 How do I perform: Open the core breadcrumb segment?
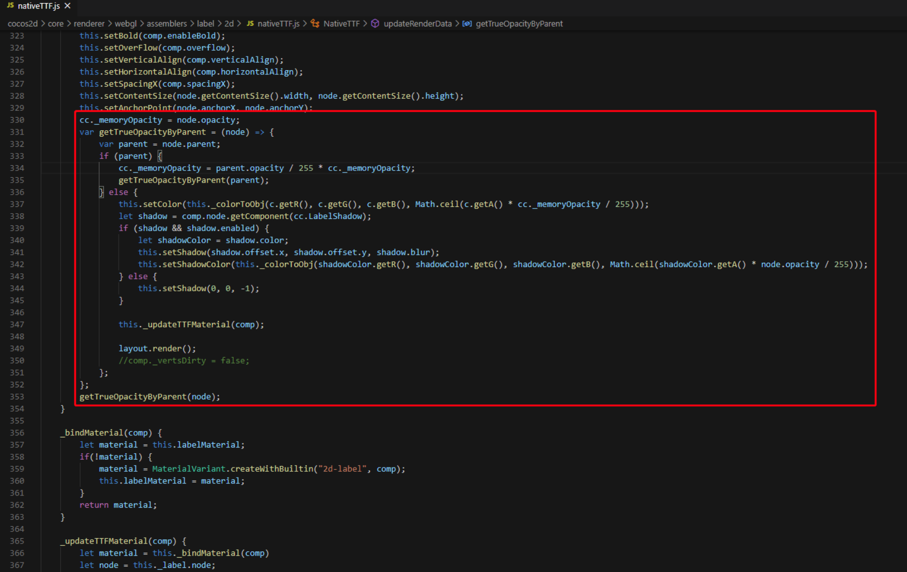click(55, 24)
